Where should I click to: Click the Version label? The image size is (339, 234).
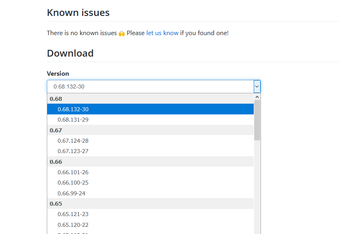tap(58, 74)
